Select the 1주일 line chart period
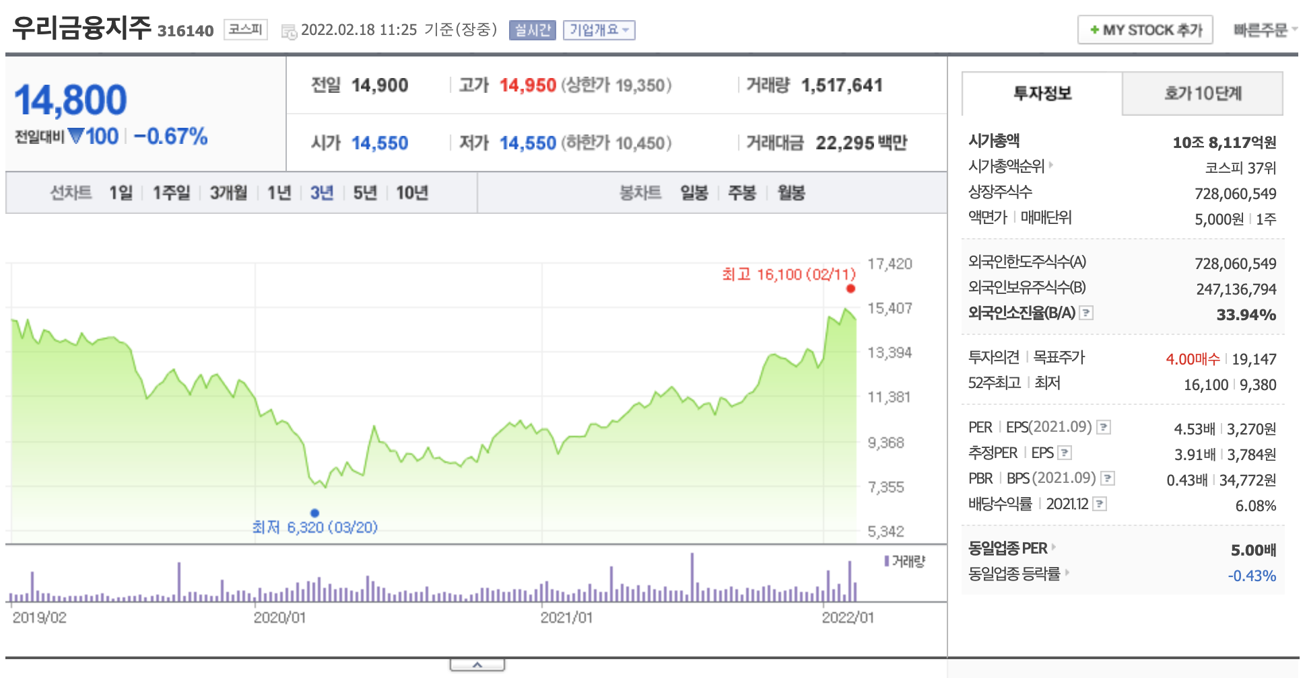Screen dimensions: 1305x678 (x=172, y=193)
